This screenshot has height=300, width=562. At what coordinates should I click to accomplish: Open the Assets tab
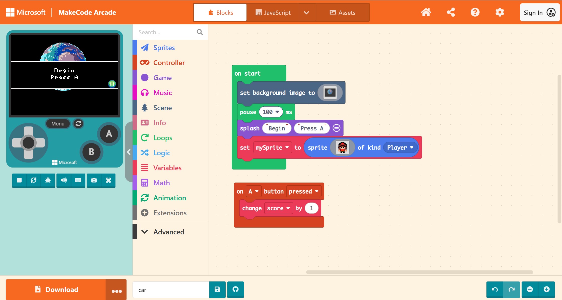pyautogui.click(x=343, y=13)
